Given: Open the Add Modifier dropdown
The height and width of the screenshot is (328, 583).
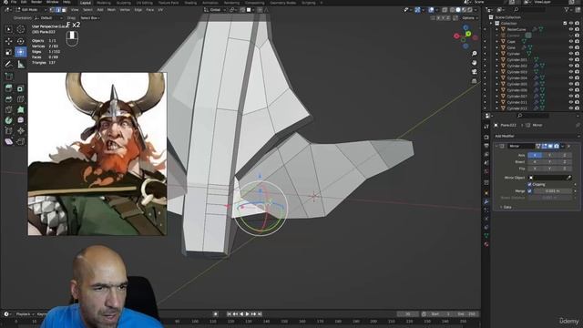Looking at the screenshot, I should coord(537,136).
